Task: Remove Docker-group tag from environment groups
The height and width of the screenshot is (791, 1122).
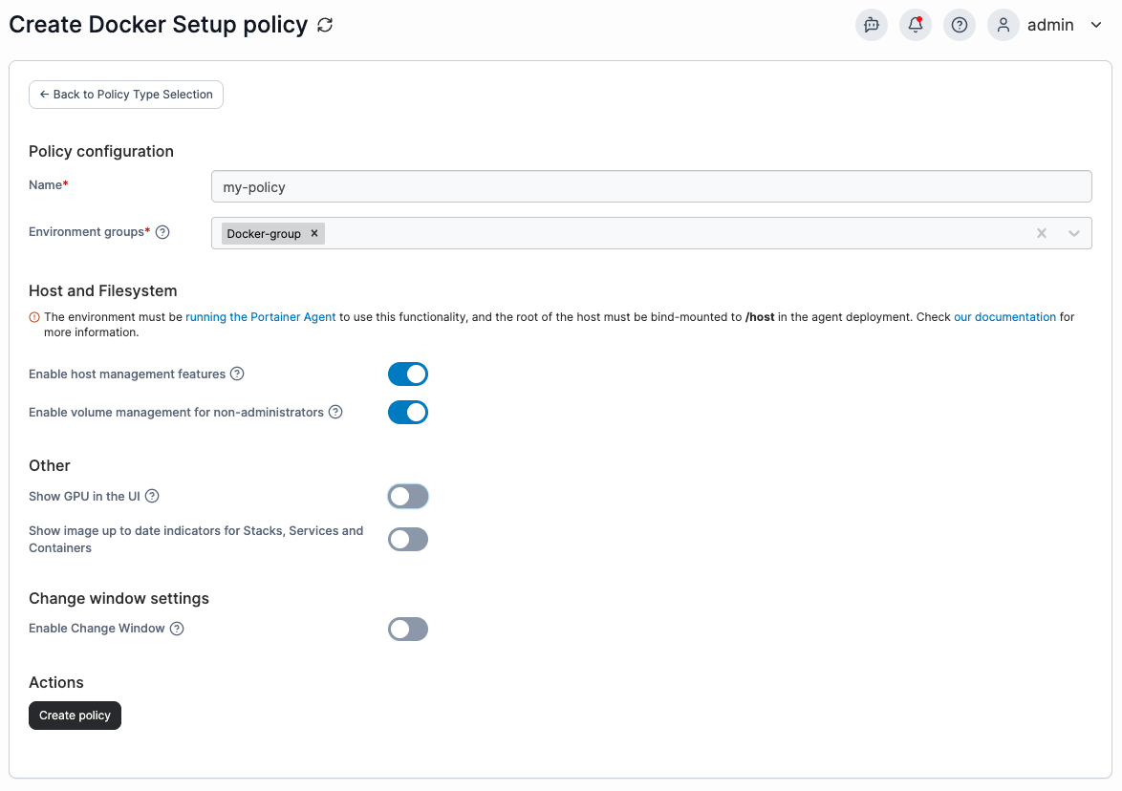Action: tap(314, 233)
